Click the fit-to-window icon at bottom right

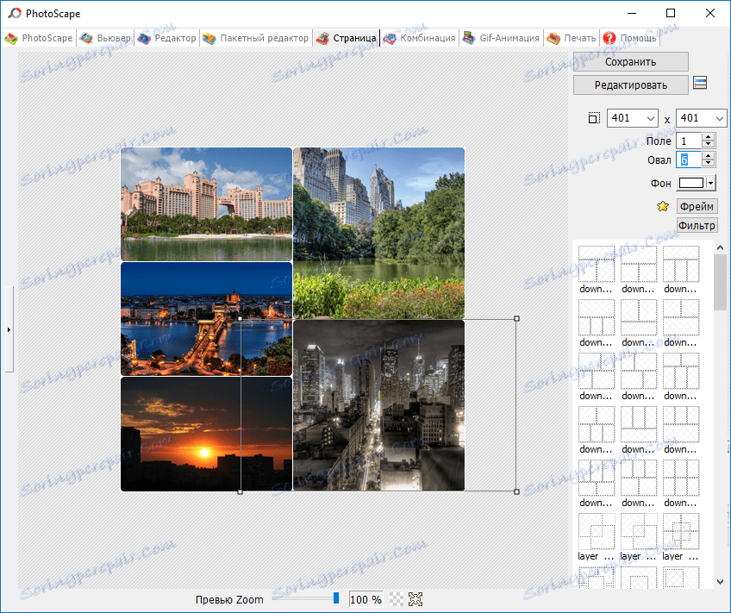pyautogui.click(x=415, y=598)
